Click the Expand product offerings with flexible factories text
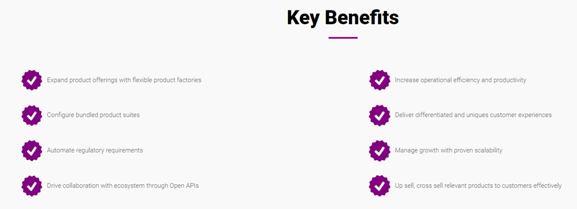The height and width of the screenshot is (209, 577). 124,80
